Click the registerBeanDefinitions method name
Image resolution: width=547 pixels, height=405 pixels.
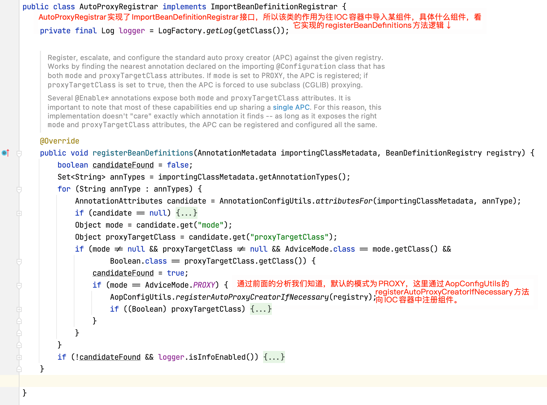click(x=143, y=153)
